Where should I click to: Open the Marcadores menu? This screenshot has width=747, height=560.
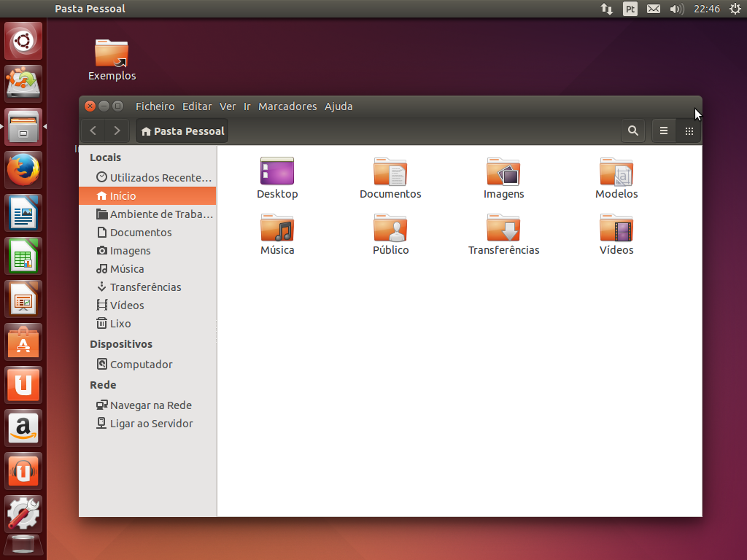pyautogui.click(x=287, y=106)
